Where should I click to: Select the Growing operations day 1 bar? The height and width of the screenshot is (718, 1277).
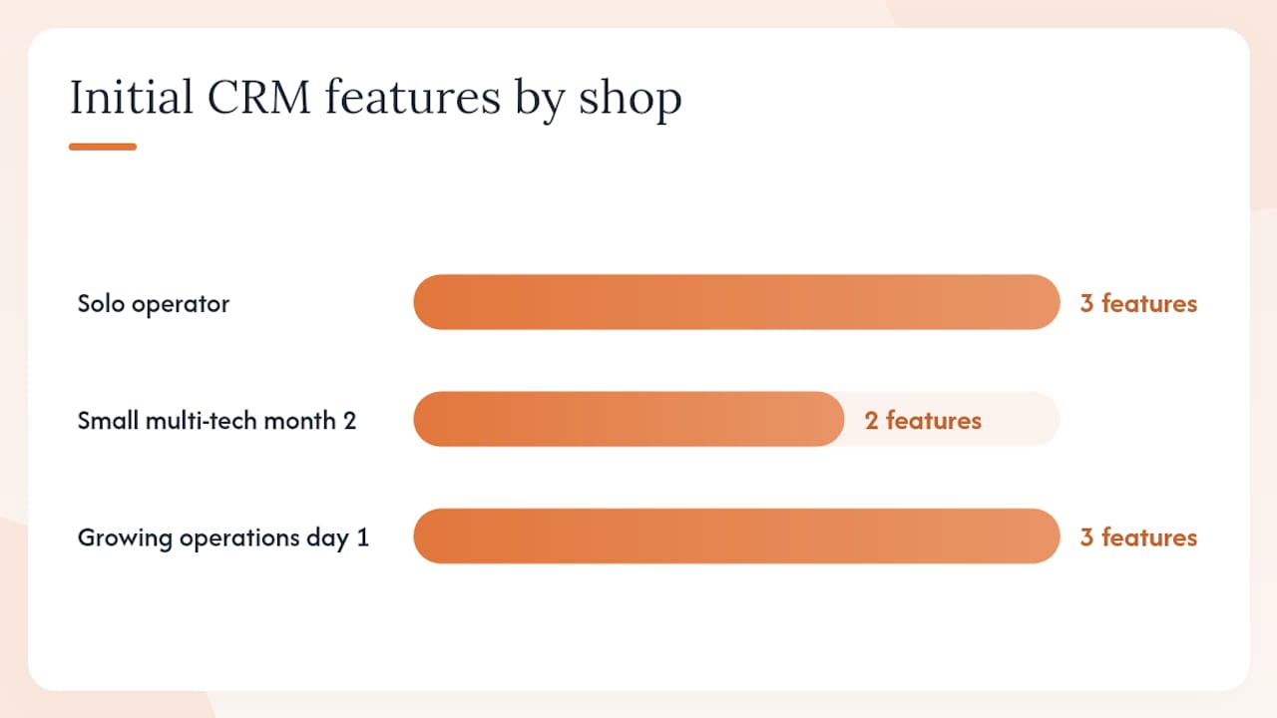click(x=736, y=537)
